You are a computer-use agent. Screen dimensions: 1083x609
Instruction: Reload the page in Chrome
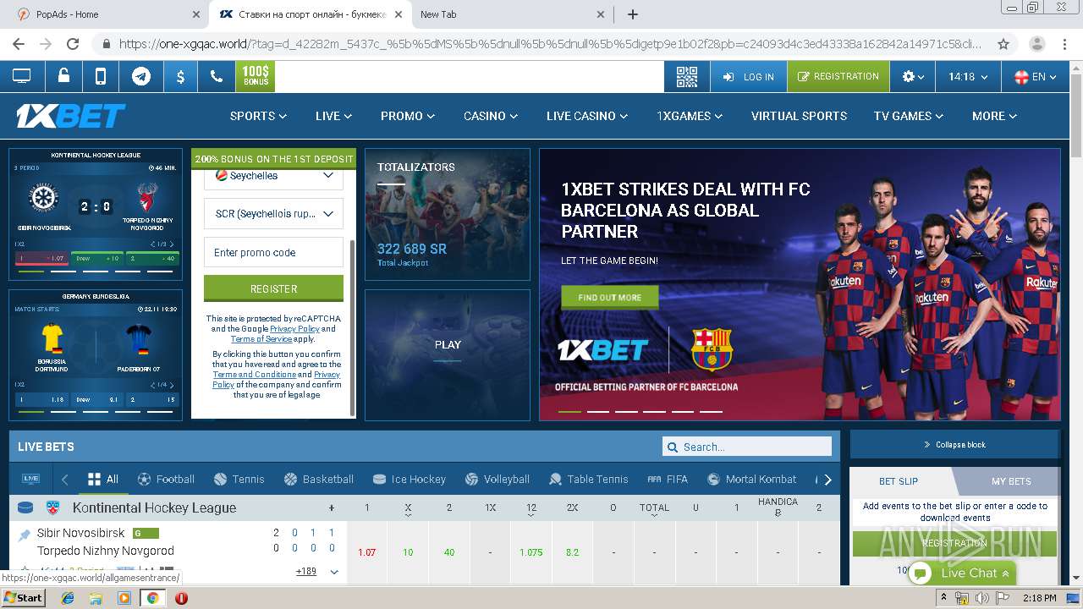73,44
